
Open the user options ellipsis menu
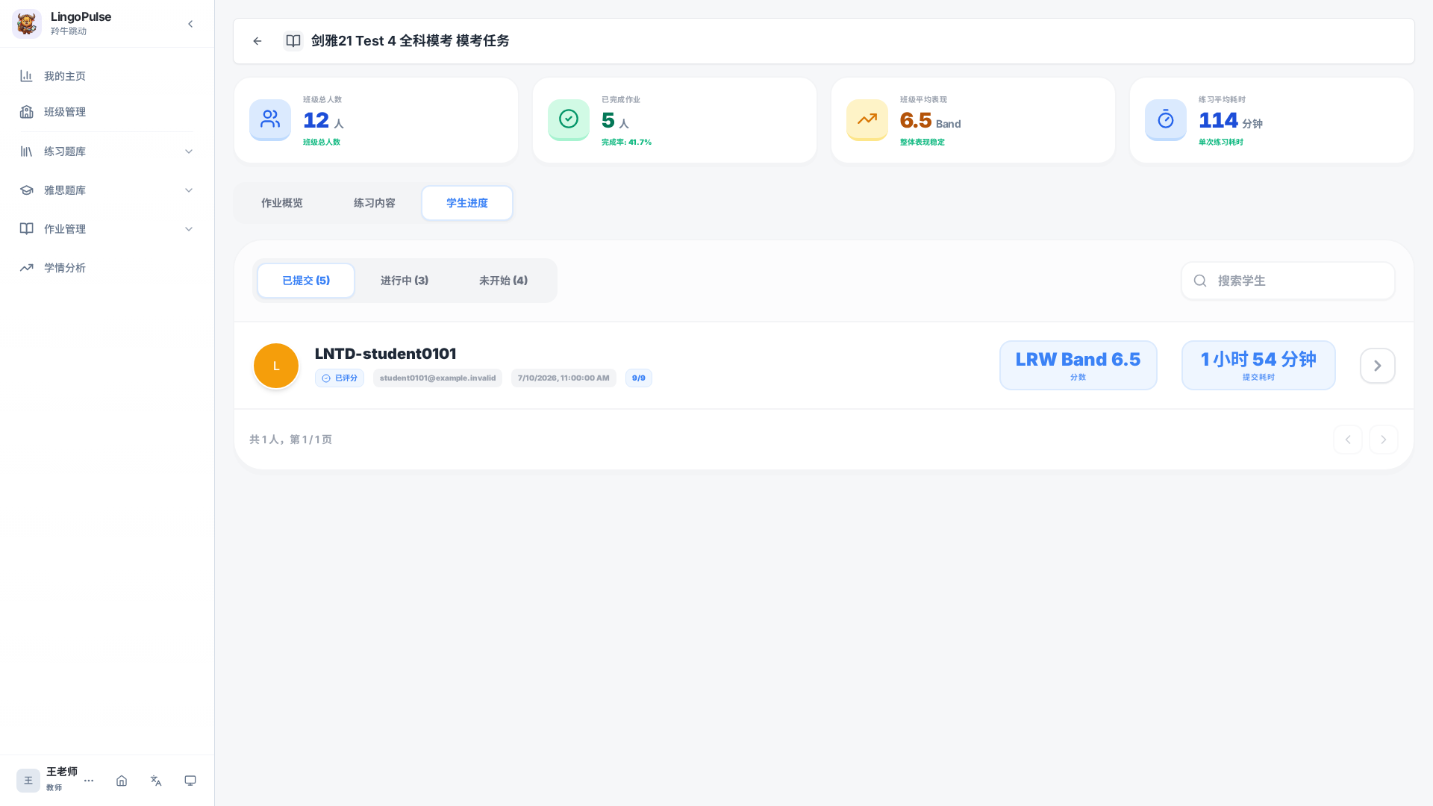click(x=89, y=781)
